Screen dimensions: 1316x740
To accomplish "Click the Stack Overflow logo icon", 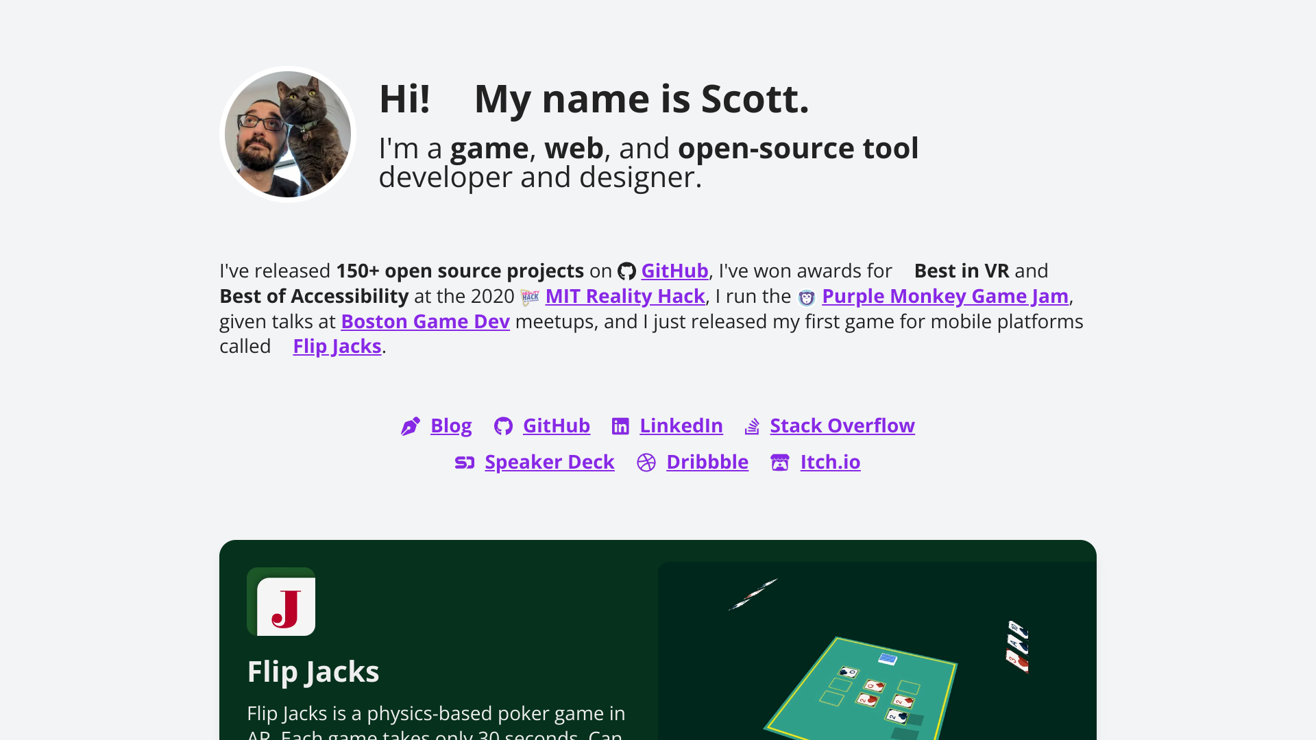I will pyautogui.click(x=752, y=426).
